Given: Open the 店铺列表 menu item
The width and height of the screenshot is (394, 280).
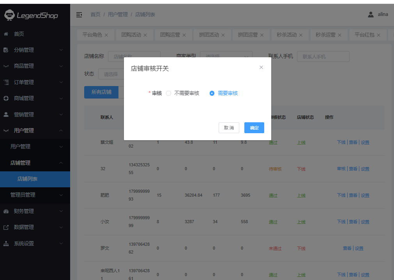Looking at the screenshot, I should click(x=27, y=179).
